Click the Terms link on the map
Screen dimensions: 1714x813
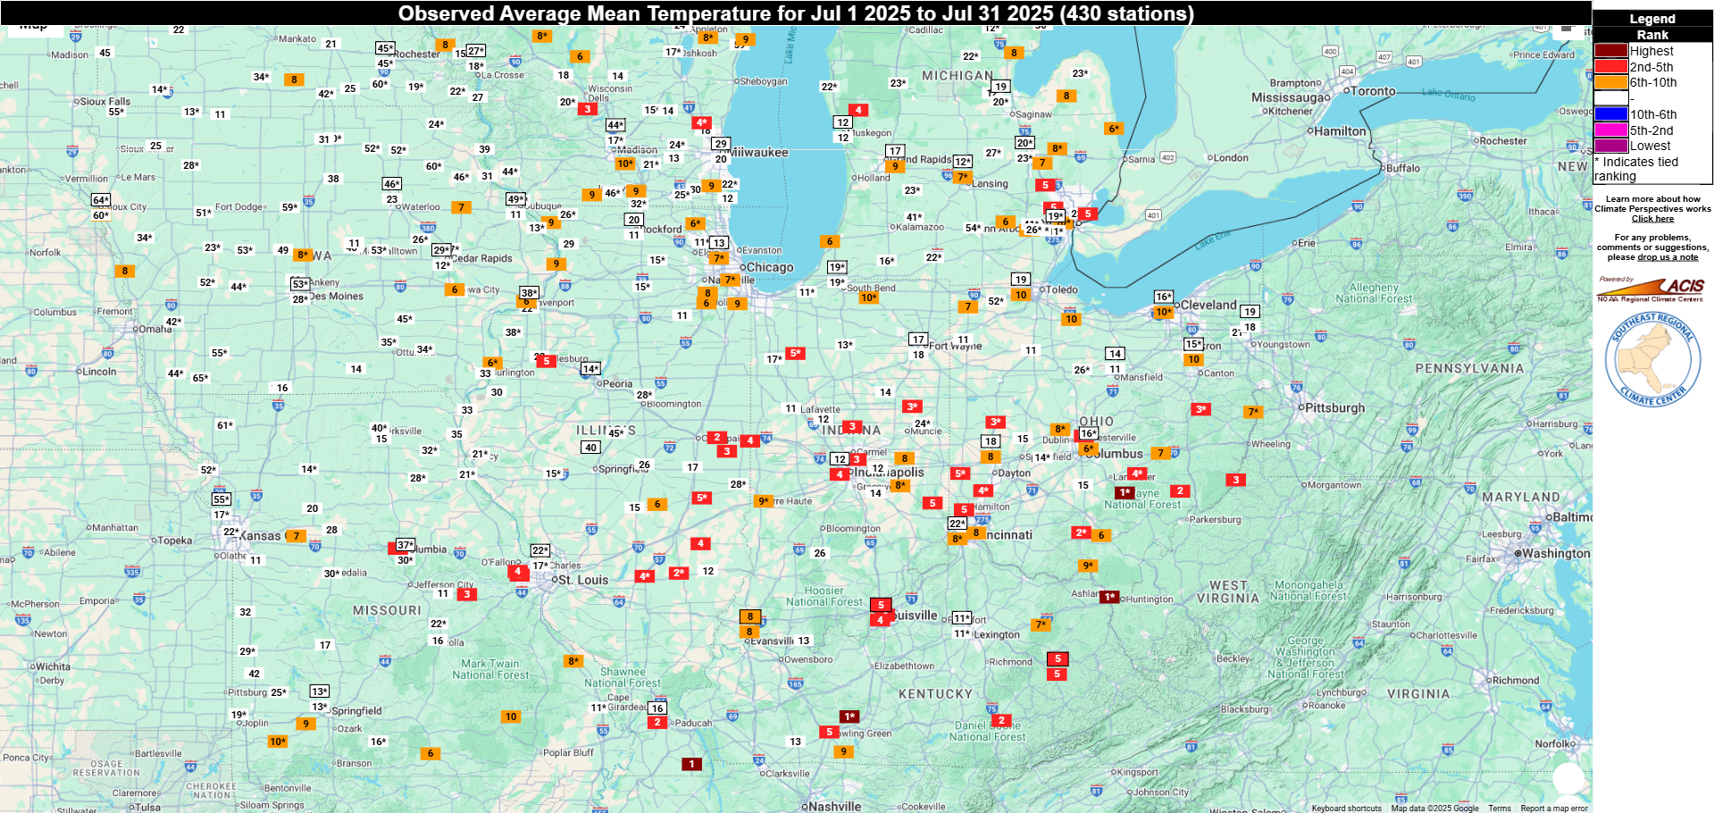[1500, 808]
